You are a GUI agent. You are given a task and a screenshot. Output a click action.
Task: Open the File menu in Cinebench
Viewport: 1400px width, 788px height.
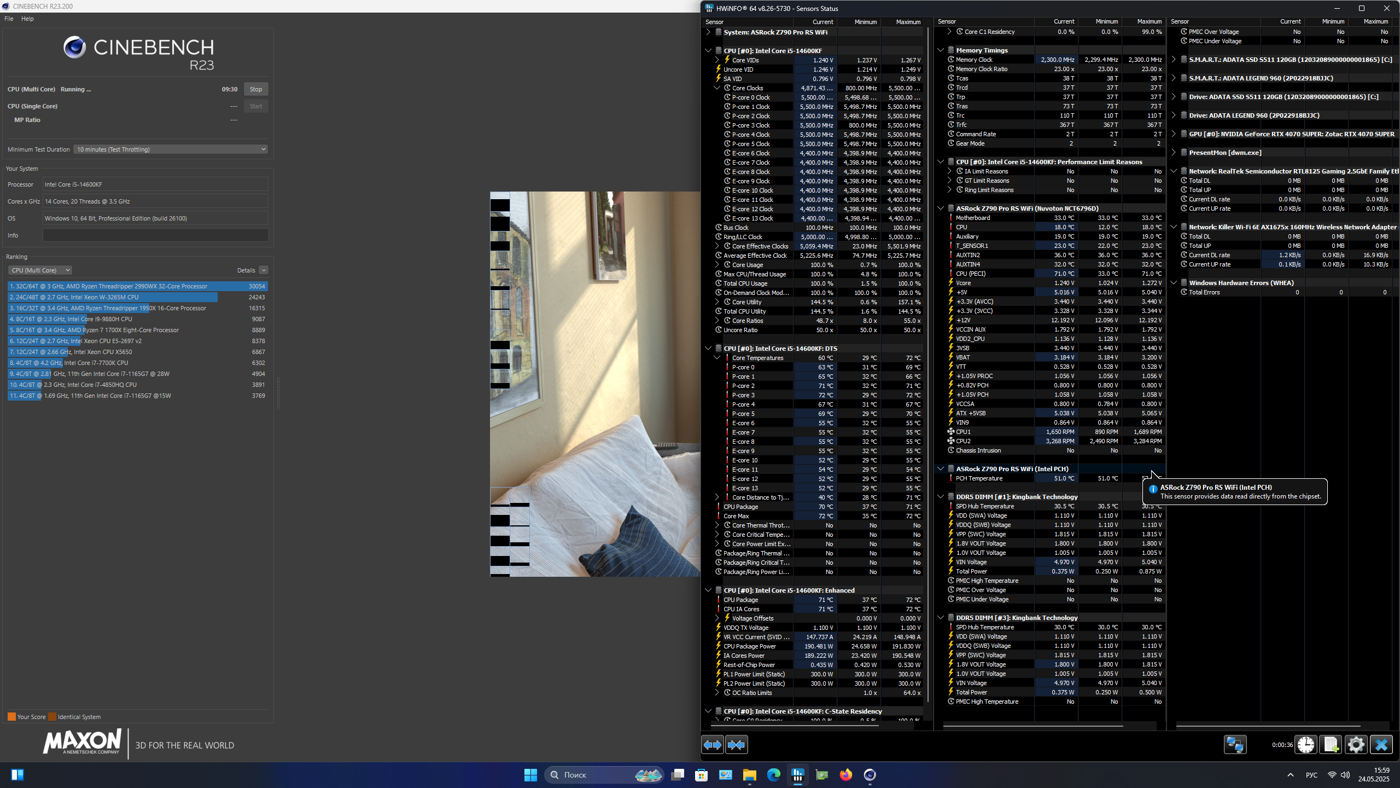point(9,19)
